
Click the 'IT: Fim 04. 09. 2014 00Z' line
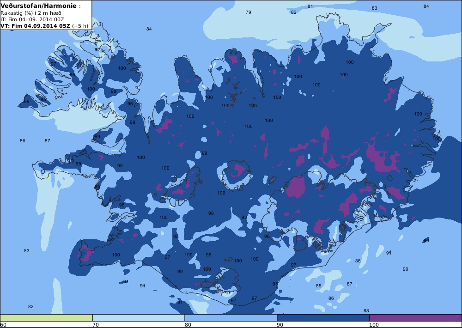click(32, 19)
